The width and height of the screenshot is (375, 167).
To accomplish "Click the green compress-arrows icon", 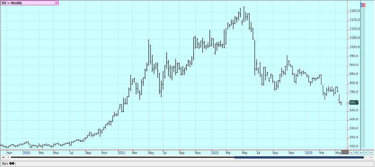I will tap(366, 152).
